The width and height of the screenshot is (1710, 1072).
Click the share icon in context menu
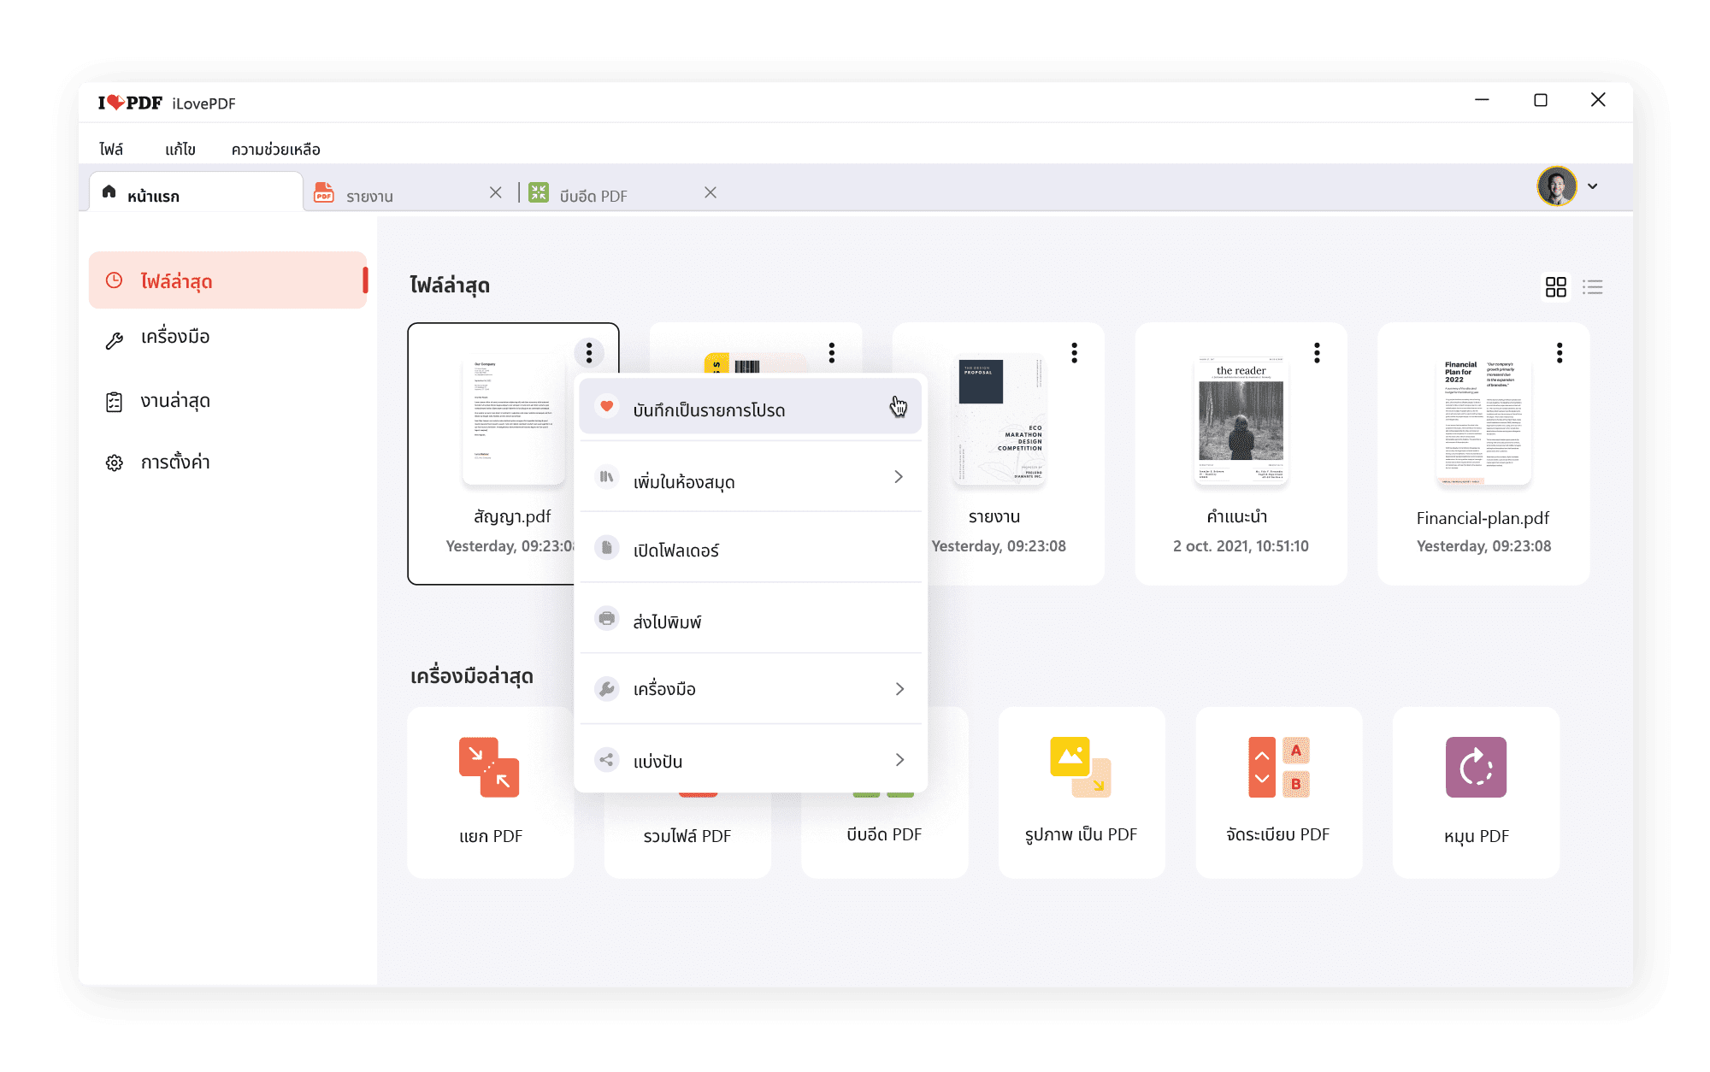(x=606, y=759)
